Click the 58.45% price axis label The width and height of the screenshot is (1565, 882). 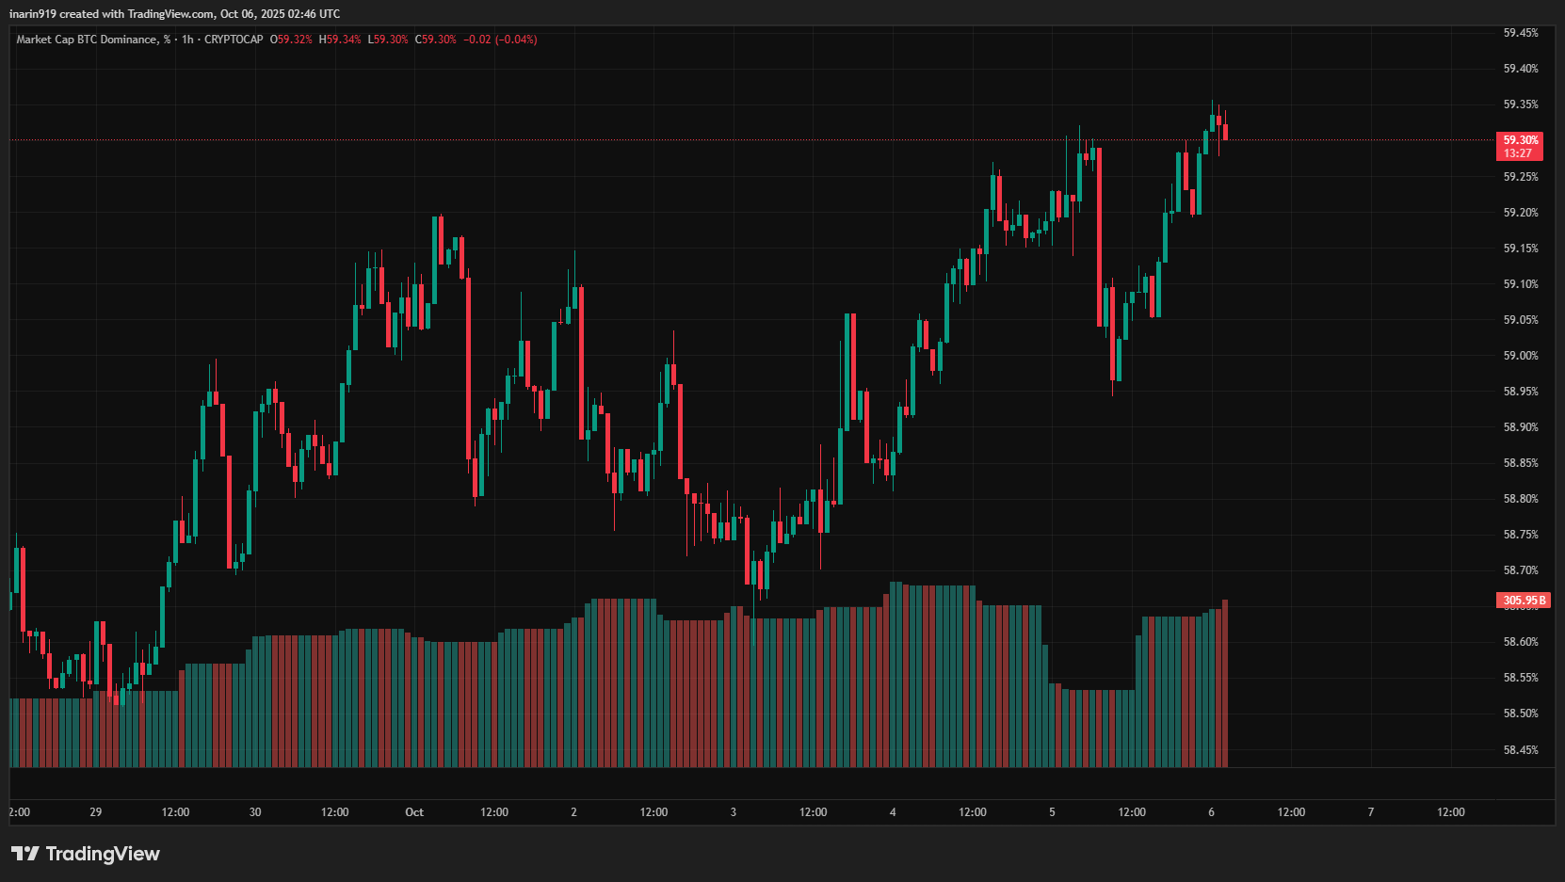(x=1520, y=750)
